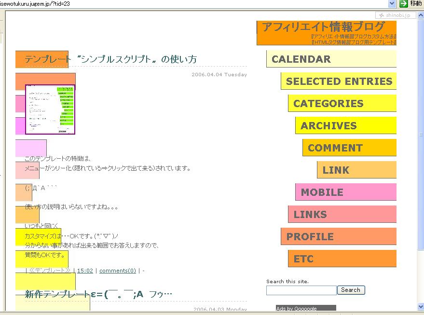Expand the LINKS menu section

point(342,214)
